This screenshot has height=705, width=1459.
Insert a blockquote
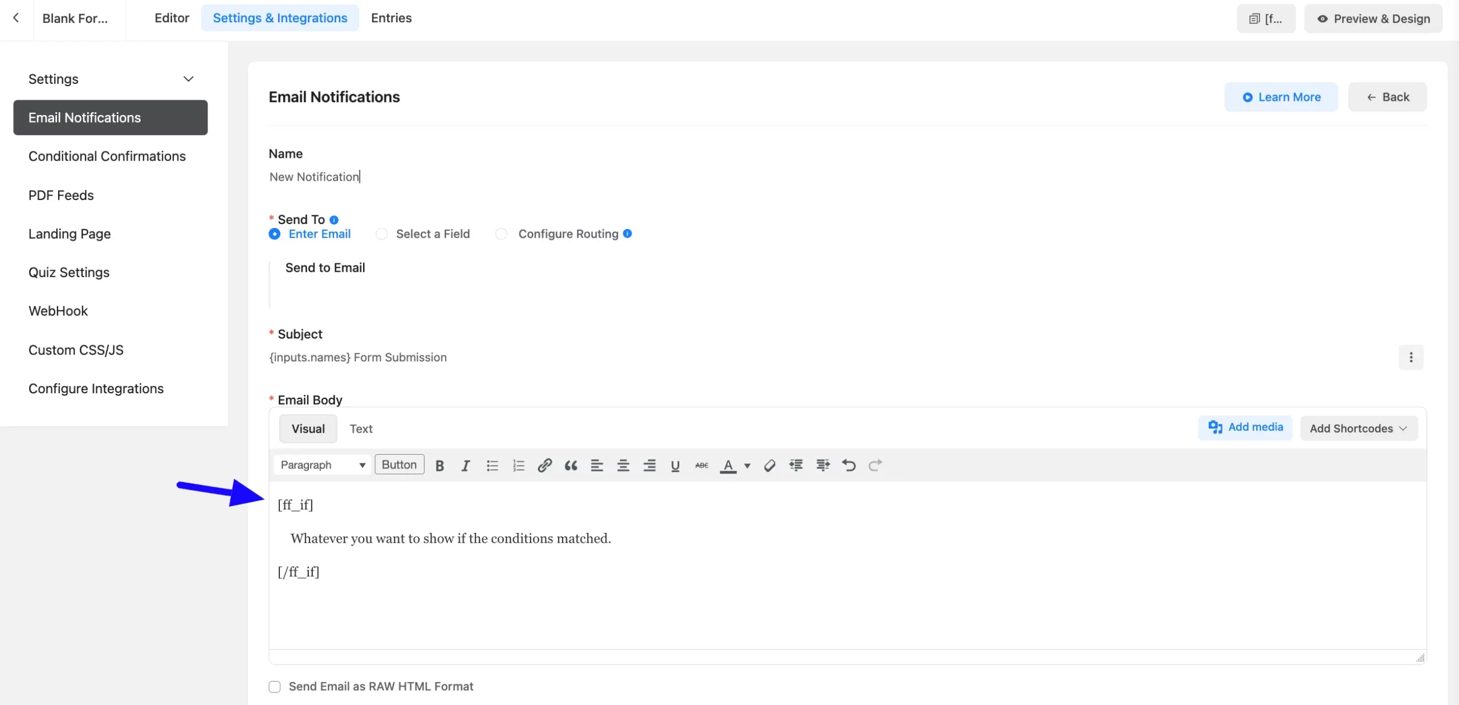[x=570, y=465]
